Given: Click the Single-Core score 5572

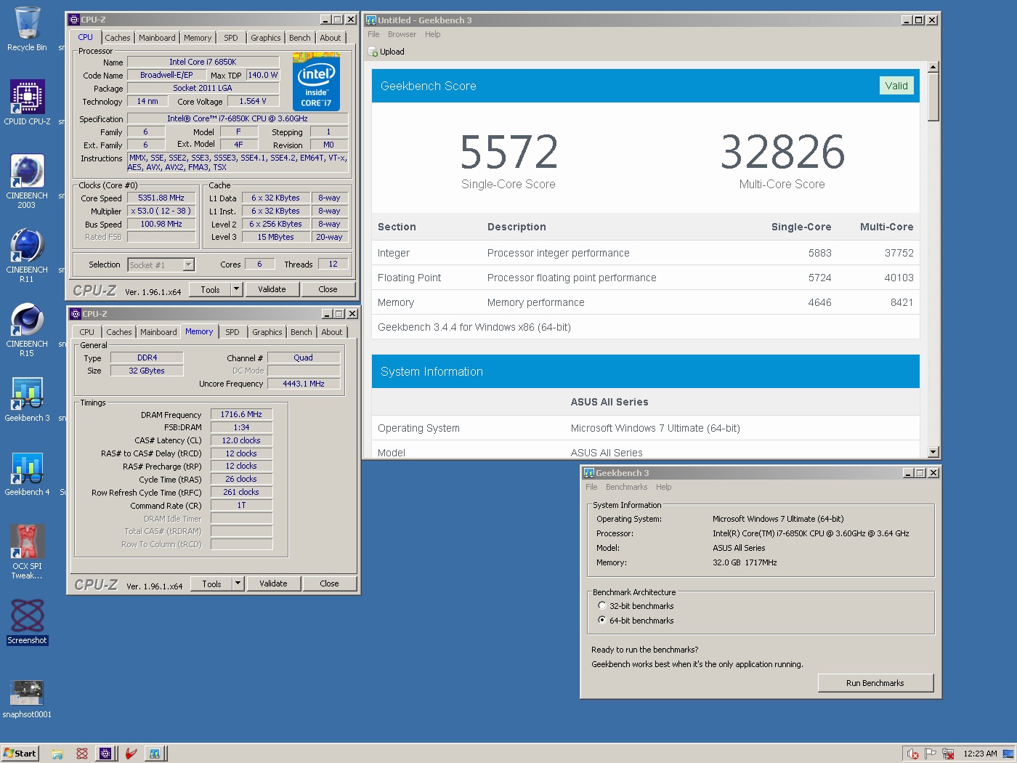Looking at the screenshot, I should (x=508, y=152).
